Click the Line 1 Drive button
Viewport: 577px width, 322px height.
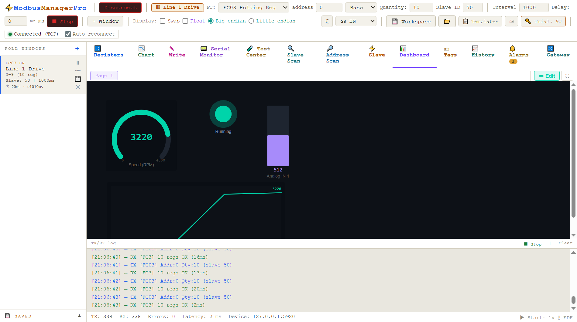click(177, 7)
